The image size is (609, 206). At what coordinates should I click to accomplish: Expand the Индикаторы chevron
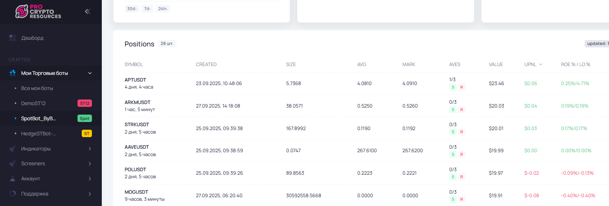(x=90, y=149)
